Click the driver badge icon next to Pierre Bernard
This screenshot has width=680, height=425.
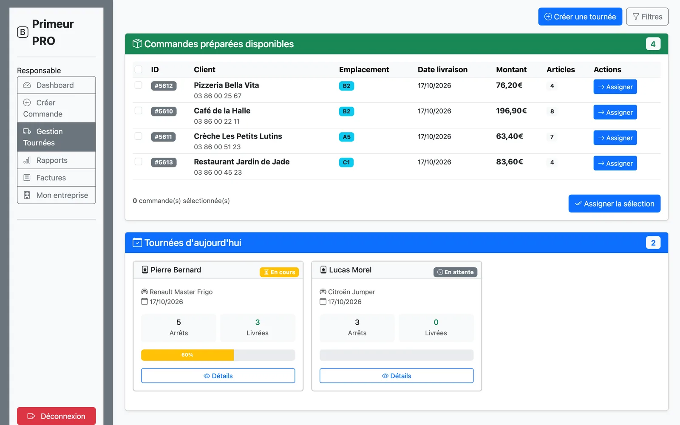[145, 270]
